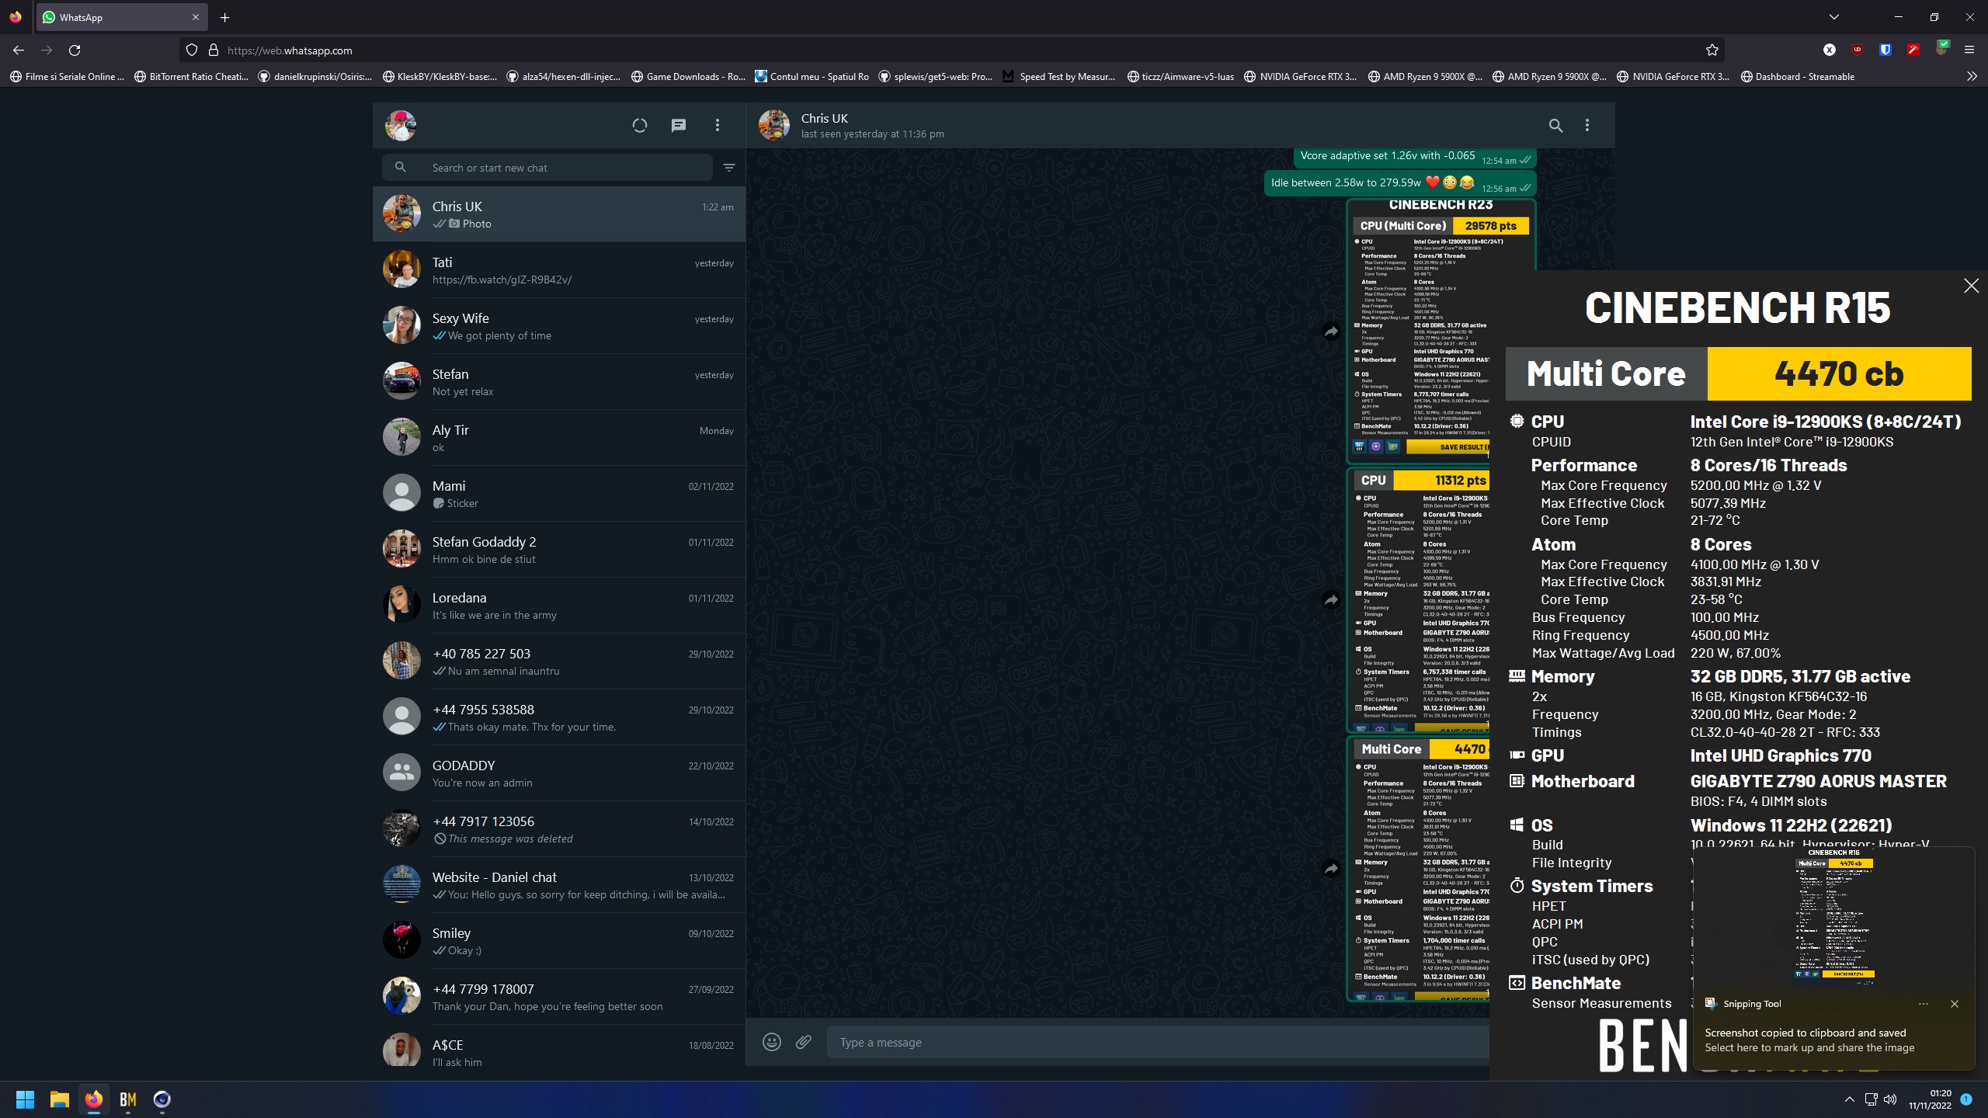Image resolution: width=1988 pixels, height=1118 pixels.
Task: Open the Website - Daniel chat
Action: [x=559, y=885]
